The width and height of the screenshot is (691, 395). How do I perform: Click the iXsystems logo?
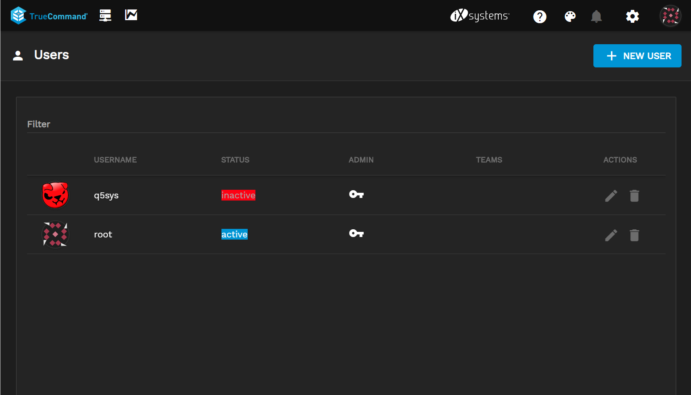(x=480, y=15)
